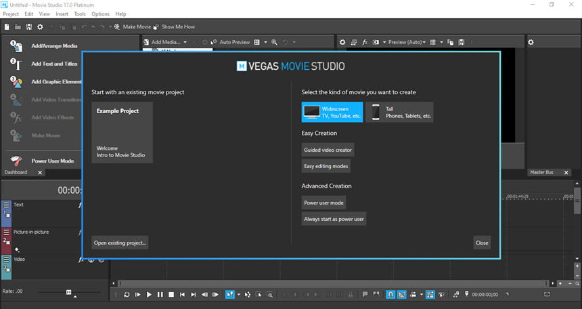582x309 pixels.
Task: Click the Pause button in the transport bar
Action: (160, 294)
